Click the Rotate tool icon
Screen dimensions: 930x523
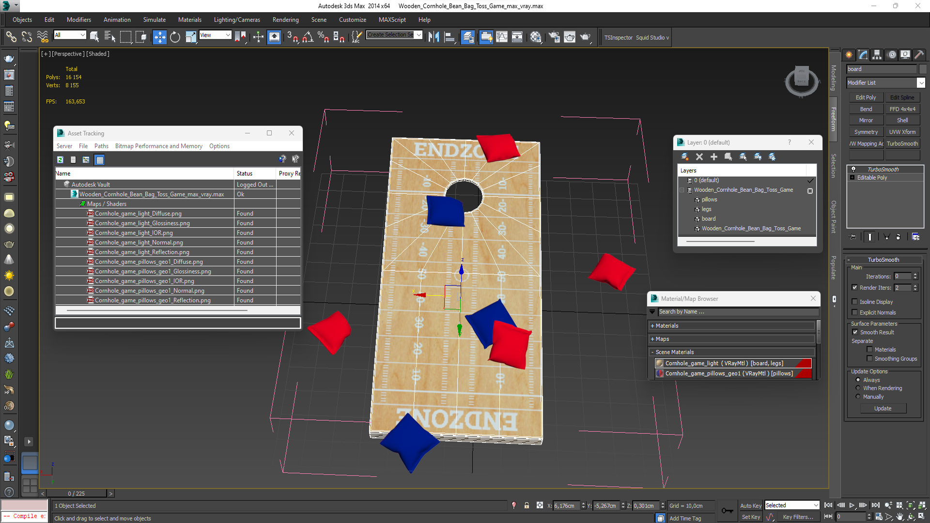175,37
